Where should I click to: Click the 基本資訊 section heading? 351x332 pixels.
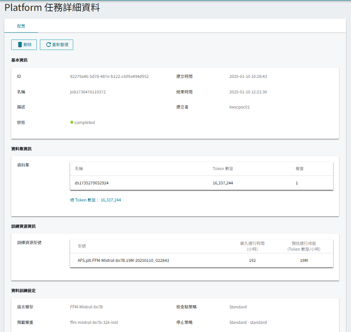(19, 60)
